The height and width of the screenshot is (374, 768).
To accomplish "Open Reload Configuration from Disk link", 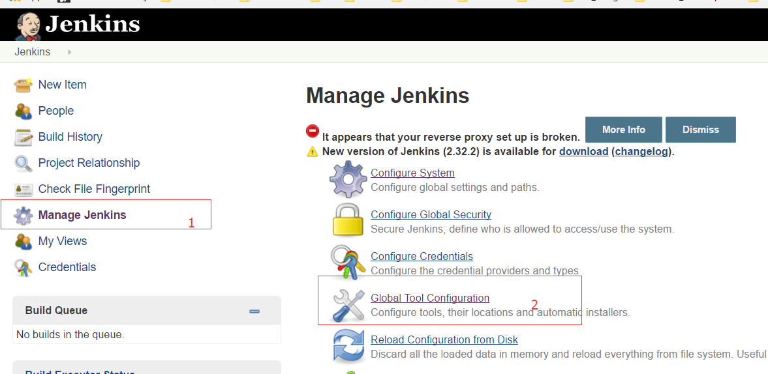I will tap(444, 339).
